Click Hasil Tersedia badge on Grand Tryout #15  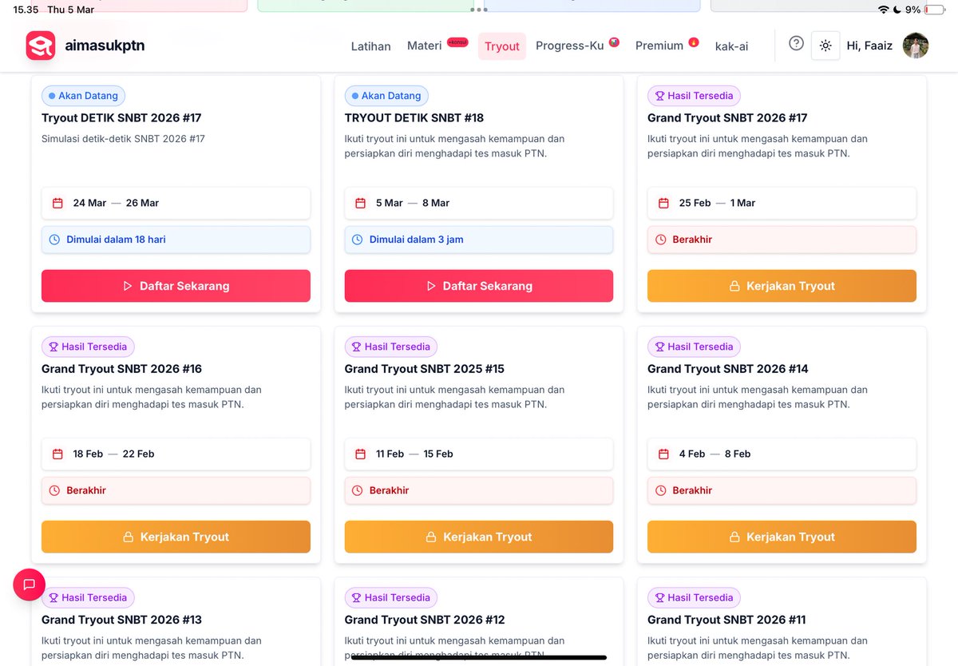click(x=391, y=347)
